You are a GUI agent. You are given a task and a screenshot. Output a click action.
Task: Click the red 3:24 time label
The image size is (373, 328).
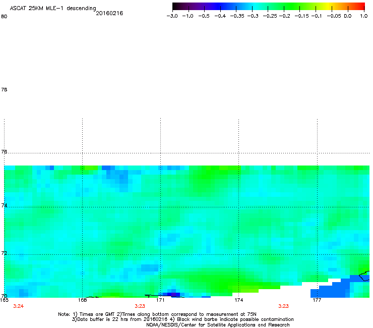[18, 306]
